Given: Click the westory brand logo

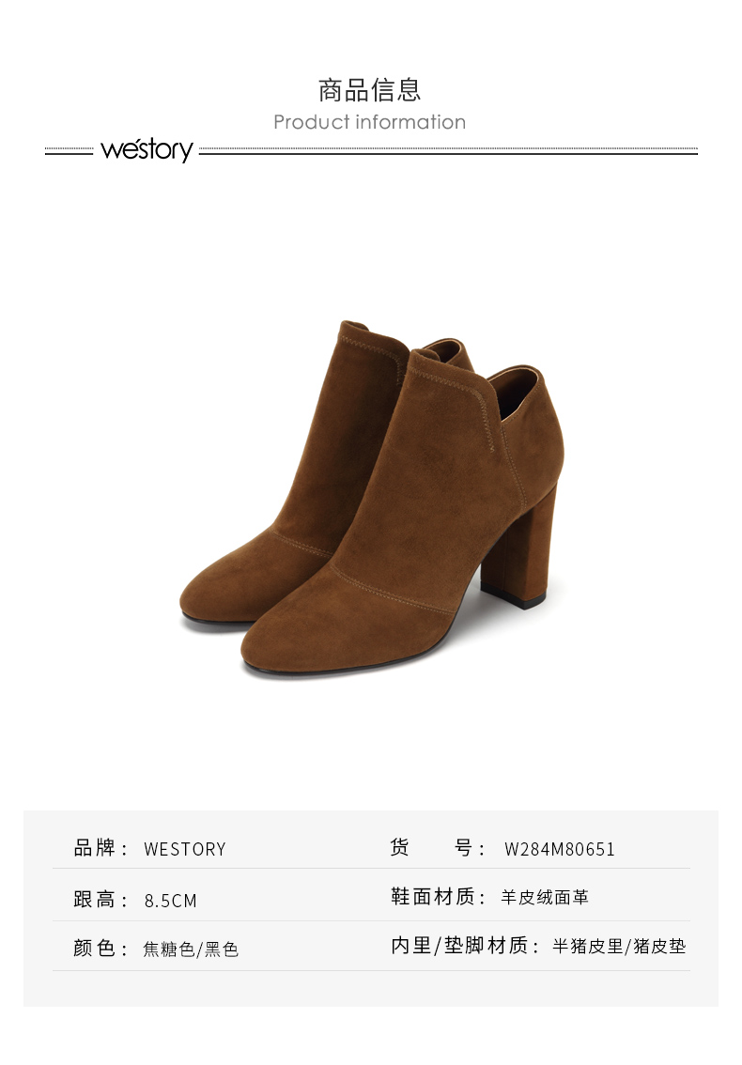Looking at the screenshot, I should click(x=147, y=149).
